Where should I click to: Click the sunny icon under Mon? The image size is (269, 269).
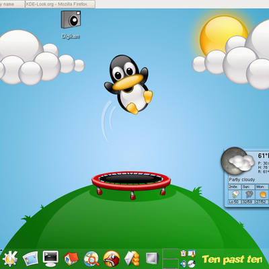coord(262,194)
